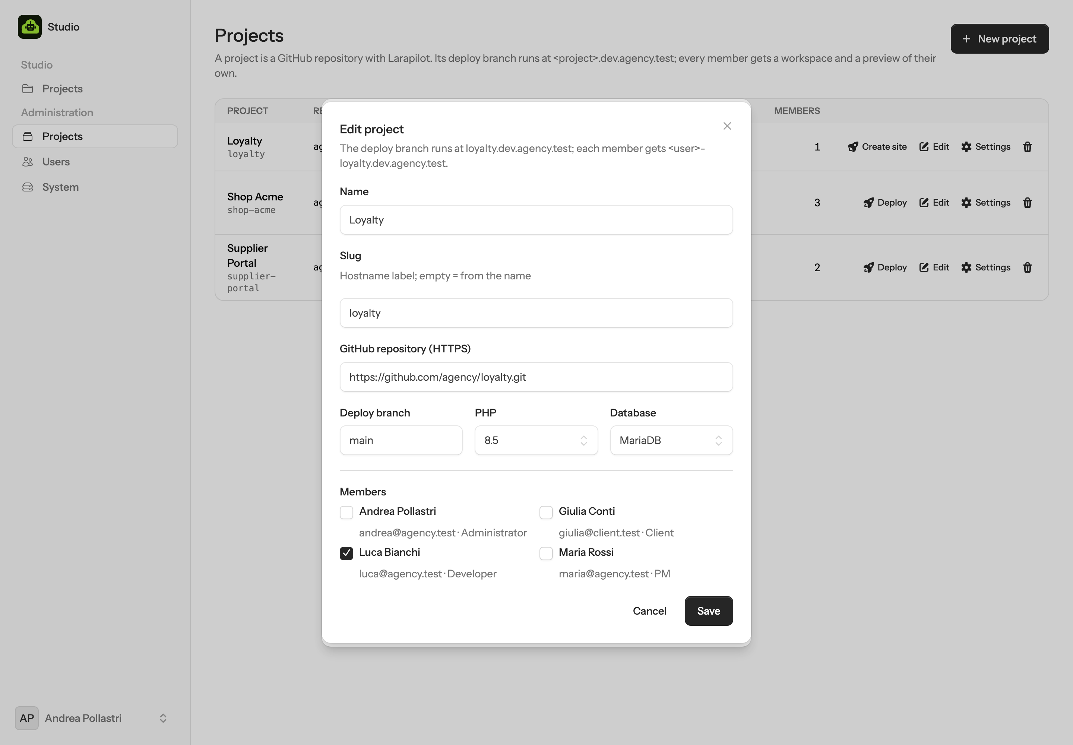Open the System admin page
Viewport: 1073px width, 745px height.
(95, 187)
